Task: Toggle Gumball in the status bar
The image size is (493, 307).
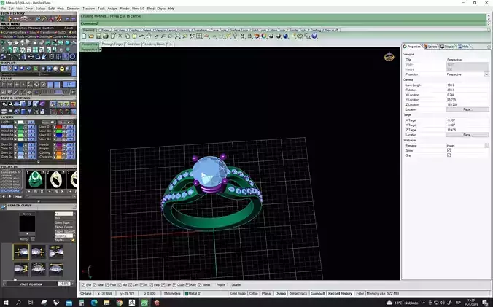Action: click(317, 293)
